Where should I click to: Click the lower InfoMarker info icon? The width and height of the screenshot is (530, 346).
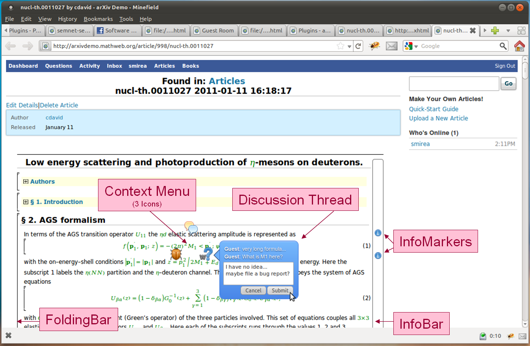tap(378, 255)
